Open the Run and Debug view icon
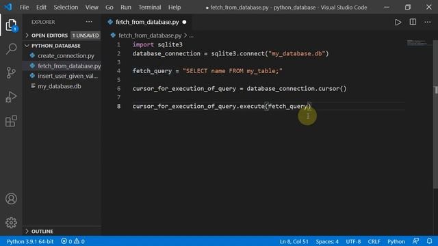Viewport: 438px width, 246px height. 11,97
